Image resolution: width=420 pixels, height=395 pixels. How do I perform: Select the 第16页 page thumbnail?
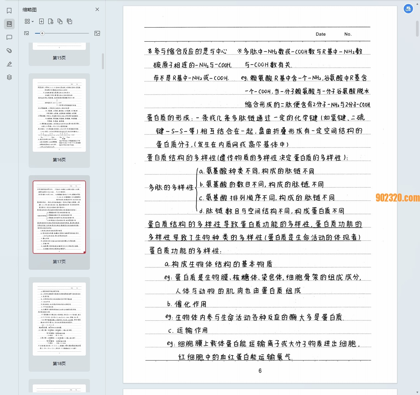(x=59, y=115)
